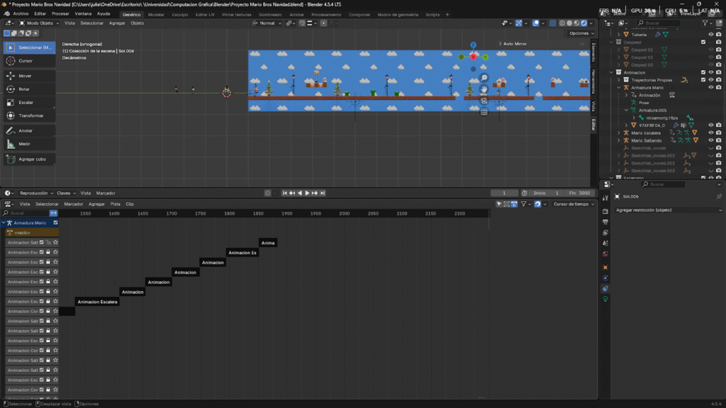Screen dimensions: 726x408
Task: Hide Mario Escalera in the viewport
Action: [710, 132]
